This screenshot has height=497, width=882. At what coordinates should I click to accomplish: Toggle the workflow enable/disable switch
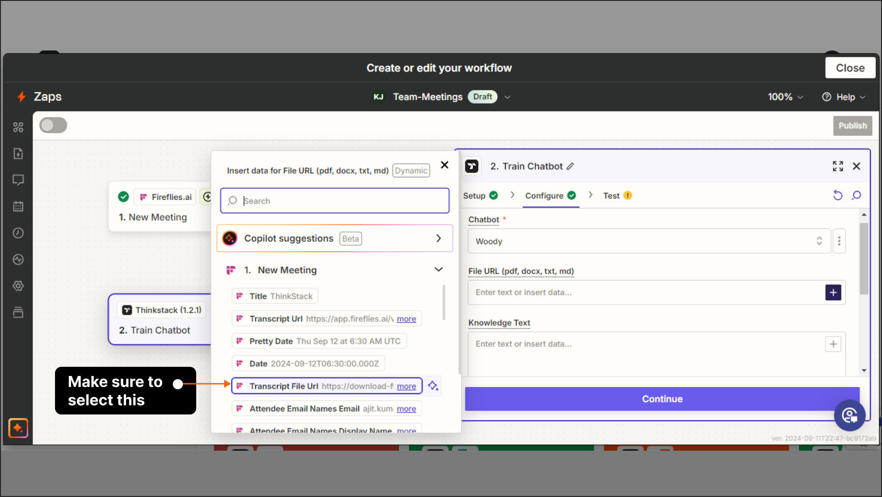(x=53, y=126)
